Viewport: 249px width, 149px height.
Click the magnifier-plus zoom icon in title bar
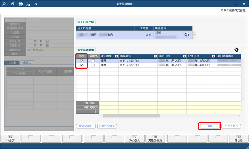(5, 4)
